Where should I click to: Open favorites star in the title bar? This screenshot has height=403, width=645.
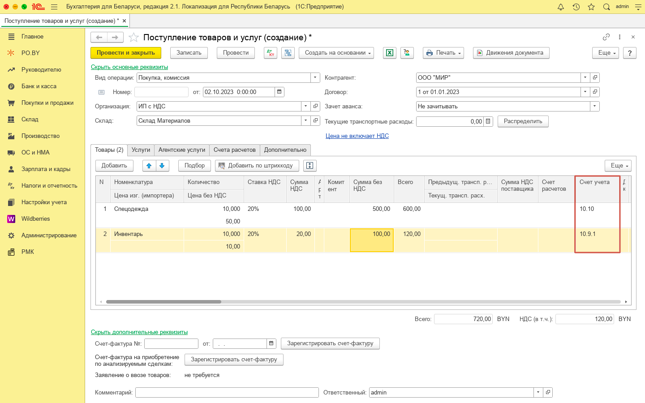point(591,7)
